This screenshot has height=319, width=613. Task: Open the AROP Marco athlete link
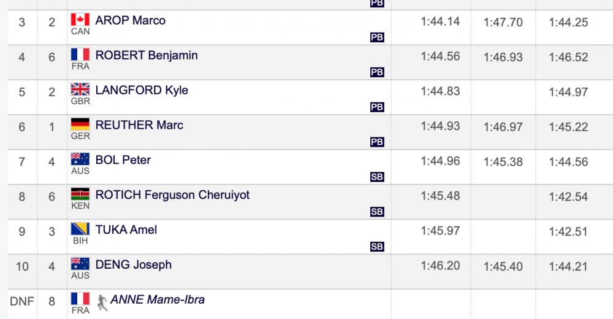pos(130,20)
